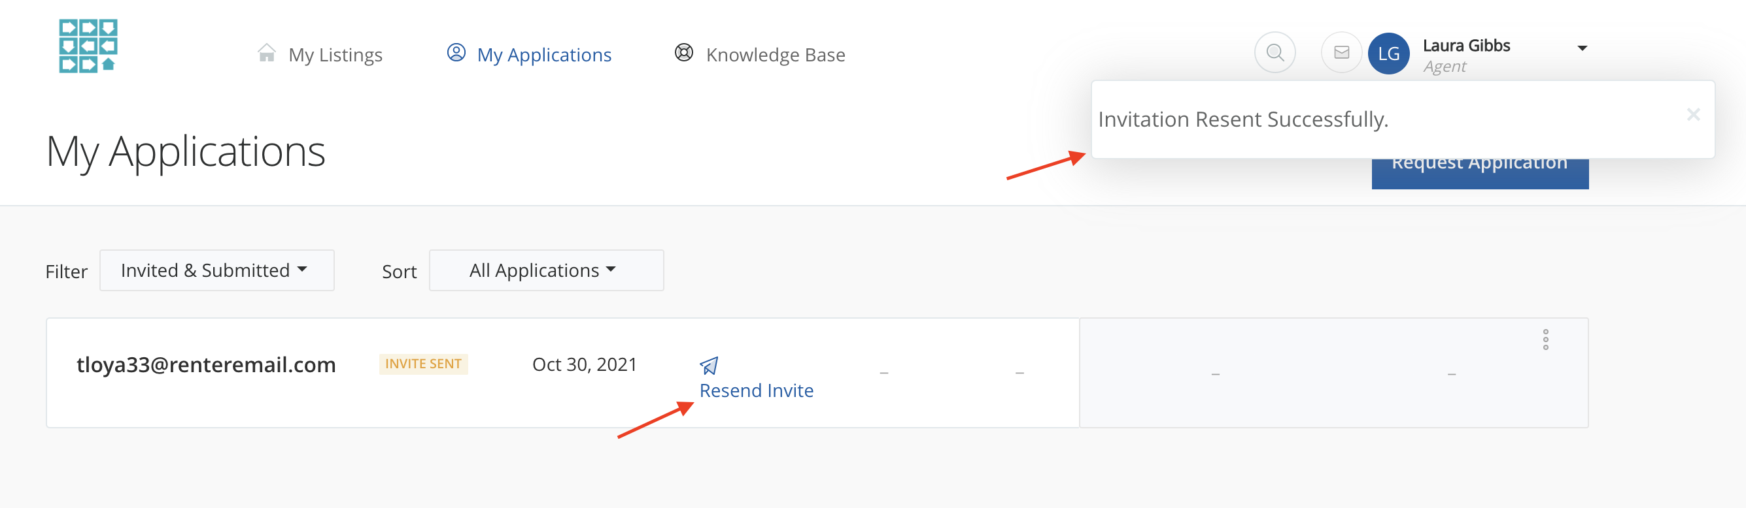The image size is (1746, 508).
Task: Click the site logo icon
Action: tap(88, 46)
